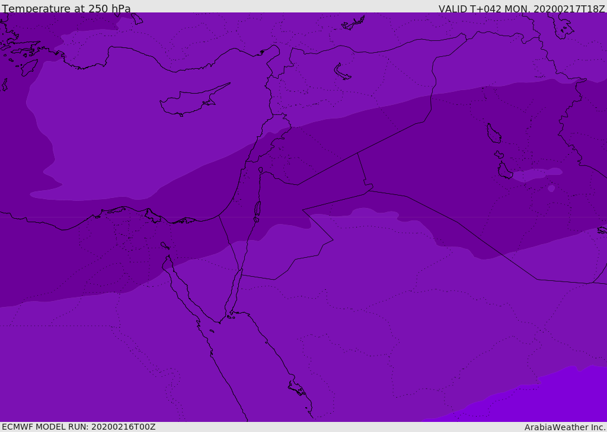Image resolution: width=607 pixels, height=432 pixels.
Task: Click the 'Temperature at 250 hPa' title
Action: (x=66, y=8)
